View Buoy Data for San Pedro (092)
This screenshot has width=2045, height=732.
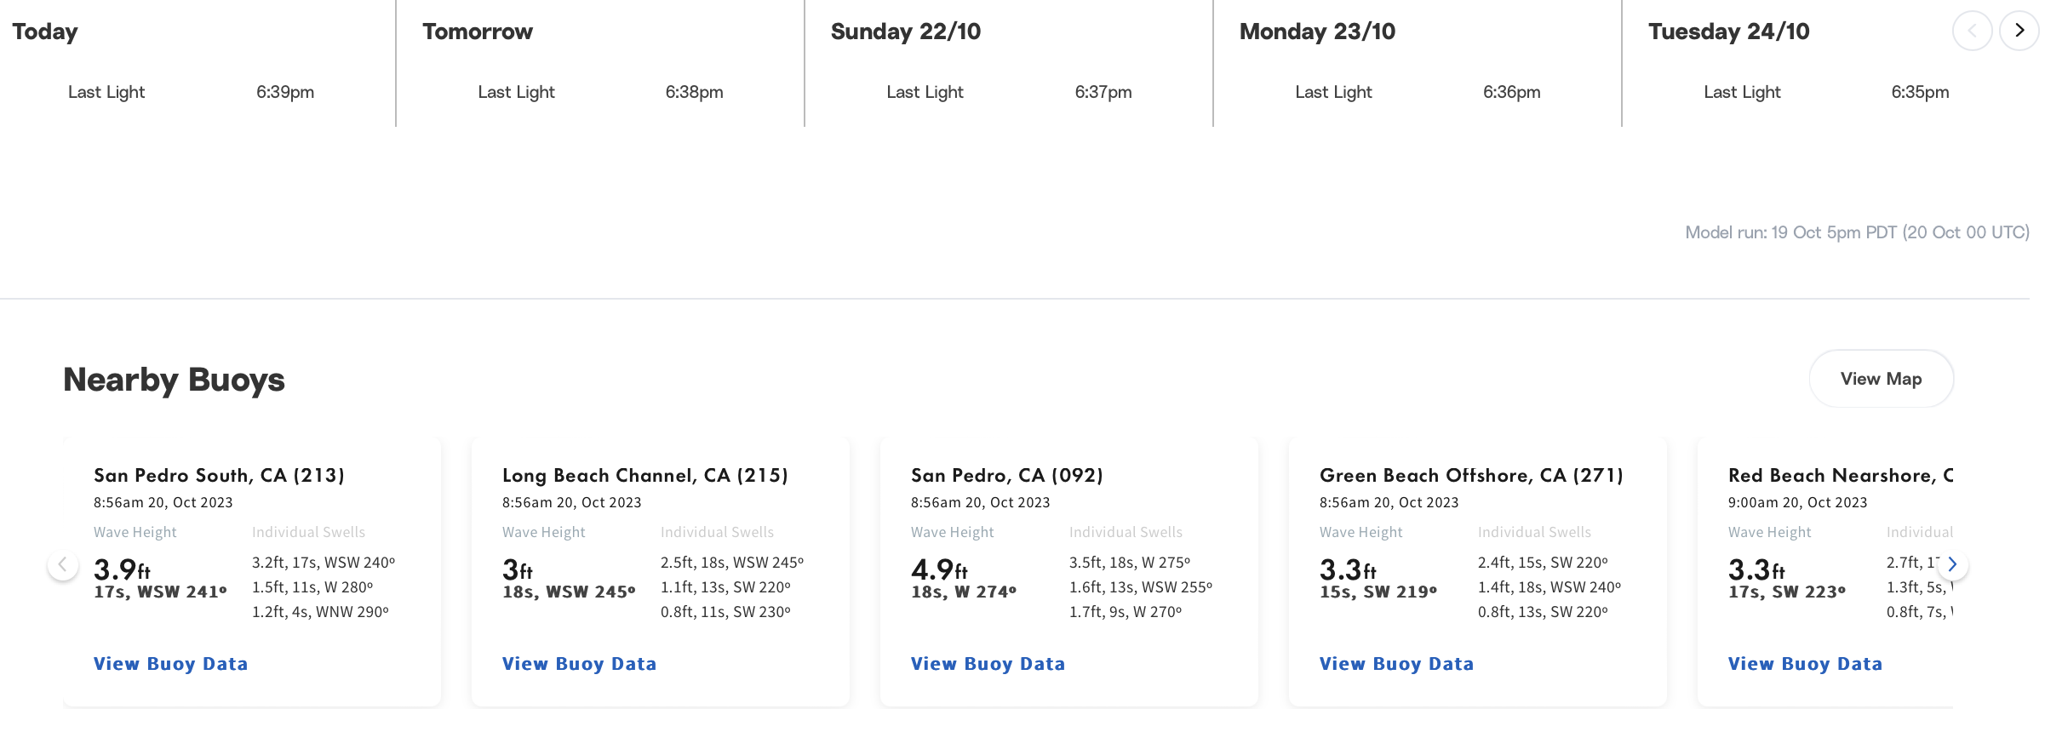[x=988, y=664]
